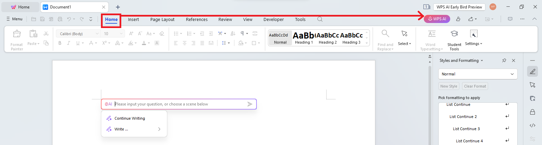Click the Save floppy disk icon
The image size is (542, 145).
pyautogui.click(x=42, y=19)
